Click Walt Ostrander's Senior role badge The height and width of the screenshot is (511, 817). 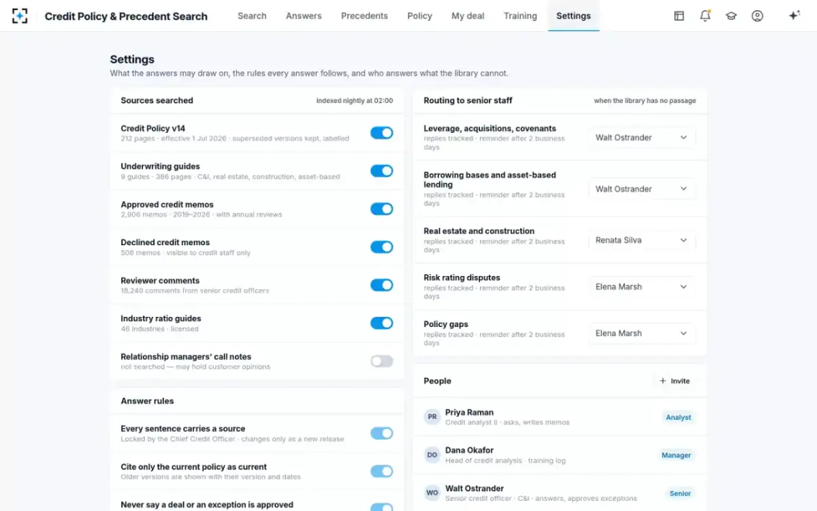680,493
